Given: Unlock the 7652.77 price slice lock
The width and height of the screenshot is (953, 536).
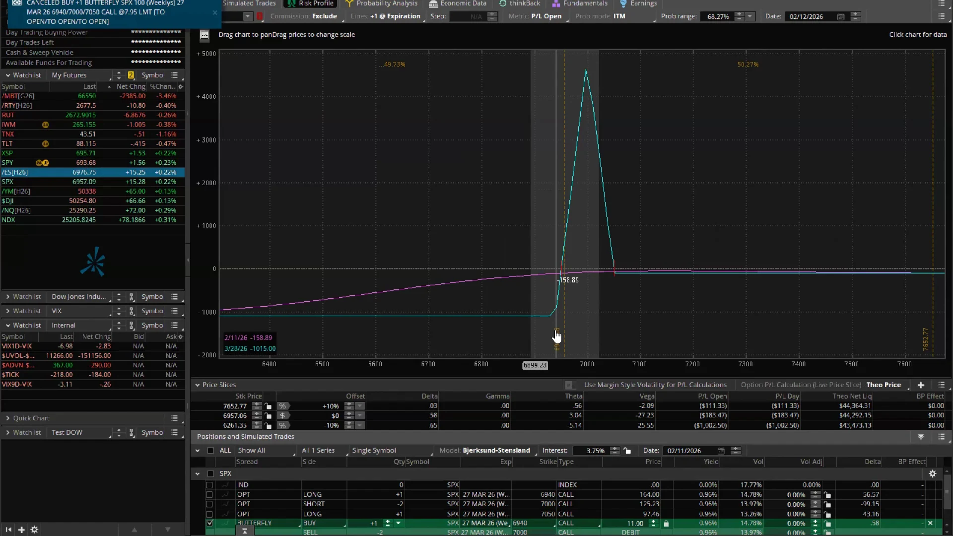Looking at the screenshot, I should click(x=268, y=406).
